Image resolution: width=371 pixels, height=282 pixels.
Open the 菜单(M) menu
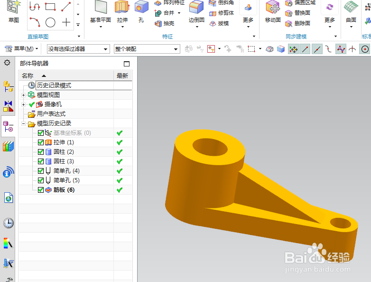tap(21, 49)
